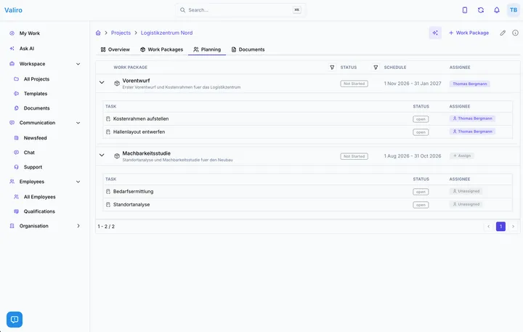Open All Employees

39,197
